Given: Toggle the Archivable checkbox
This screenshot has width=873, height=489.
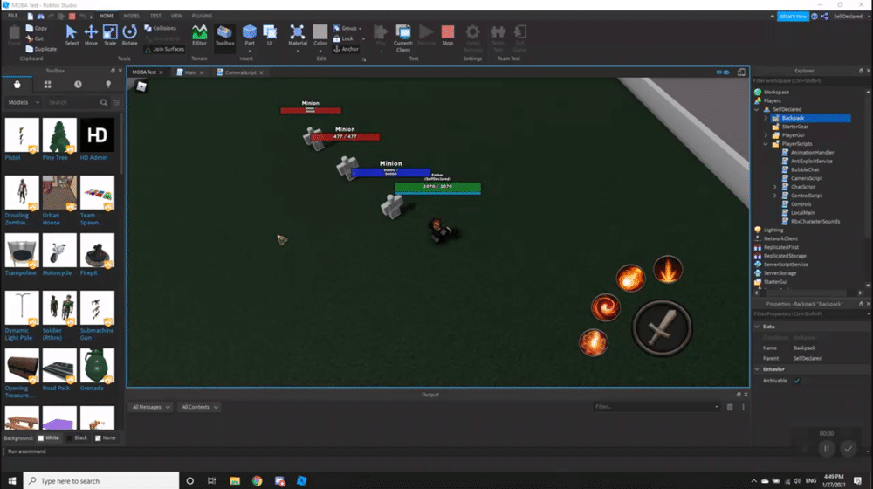Looking at the screenshot, I should coord(797,381).
